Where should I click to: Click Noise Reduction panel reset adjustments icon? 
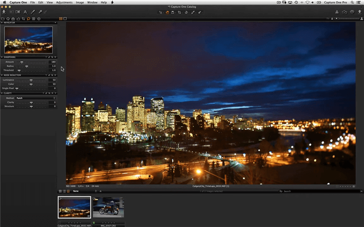point(52,75)
